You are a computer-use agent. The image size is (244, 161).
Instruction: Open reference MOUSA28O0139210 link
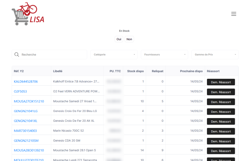(29, 150)
